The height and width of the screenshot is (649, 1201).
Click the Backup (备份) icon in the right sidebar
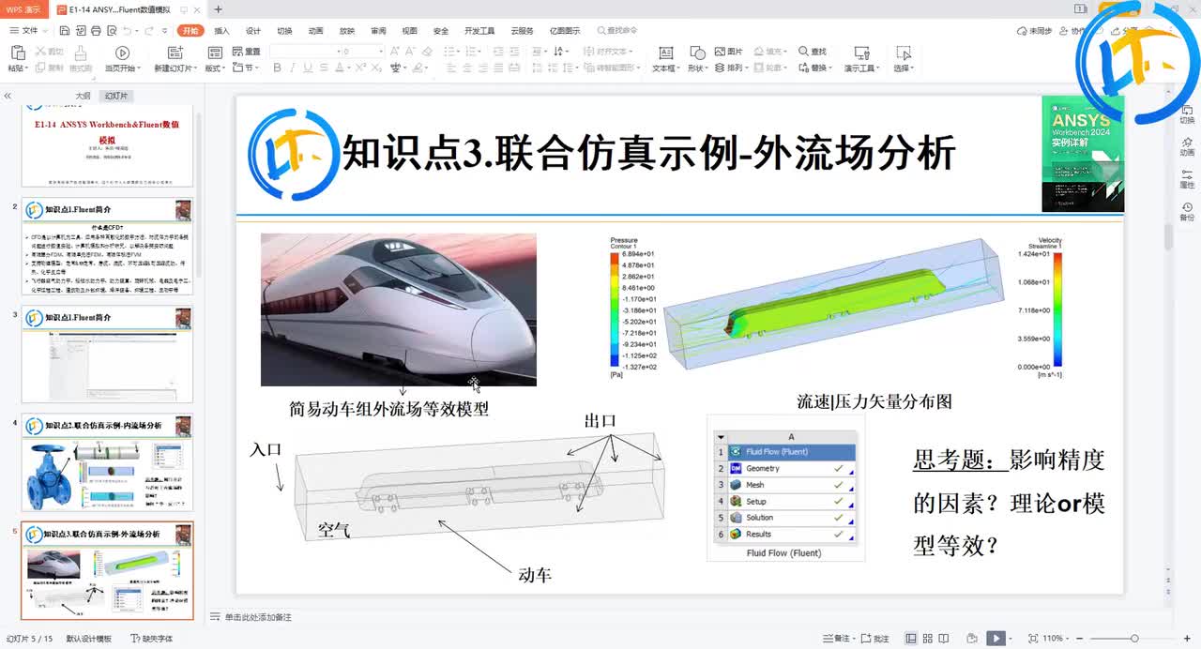click(x=1187, y=211)
